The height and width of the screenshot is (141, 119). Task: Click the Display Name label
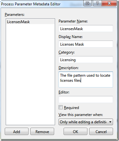click(x=71, y=37)
